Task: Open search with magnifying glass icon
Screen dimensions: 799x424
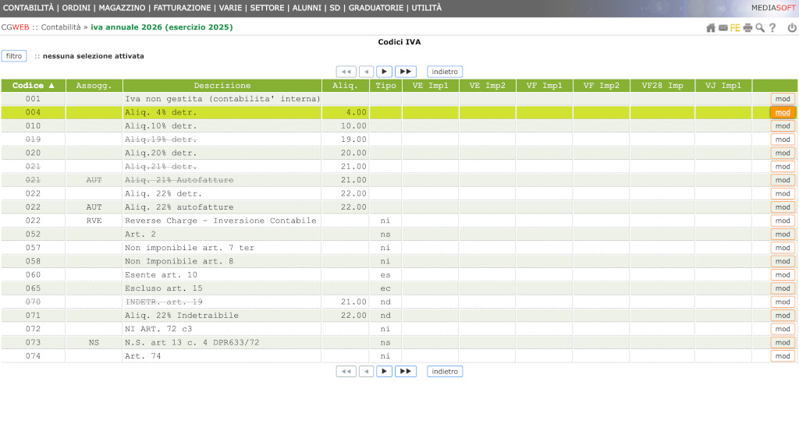Action: tap(760, 28)
